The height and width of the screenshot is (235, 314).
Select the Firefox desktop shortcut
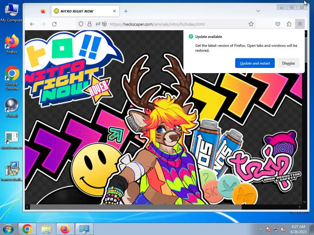(x=12, y=44)
